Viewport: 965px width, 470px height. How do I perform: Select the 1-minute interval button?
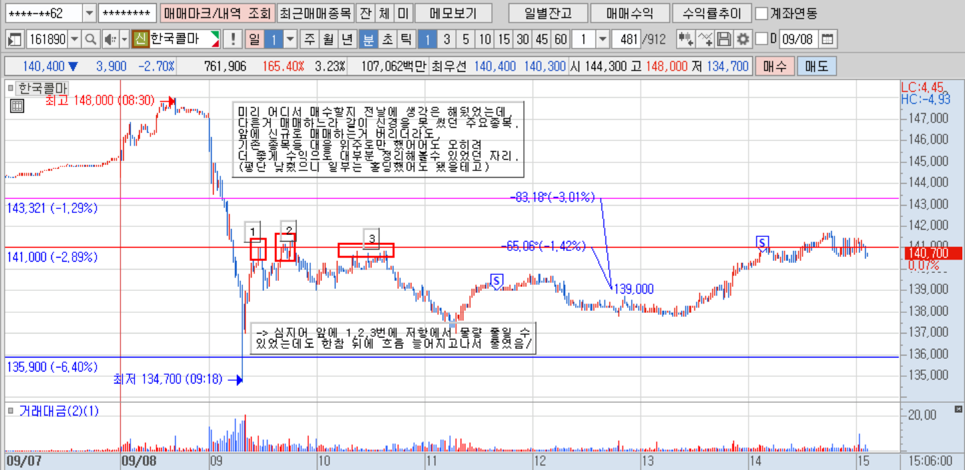427,39
